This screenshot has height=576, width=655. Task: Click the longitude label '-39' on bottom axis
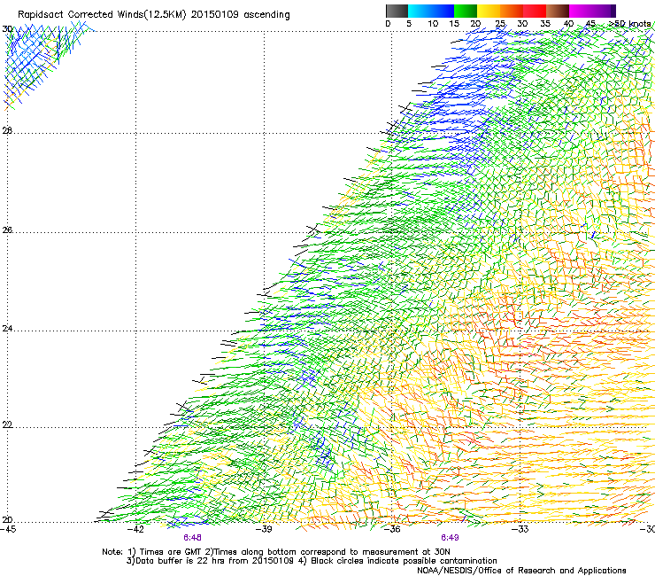[x=264, y=529]
